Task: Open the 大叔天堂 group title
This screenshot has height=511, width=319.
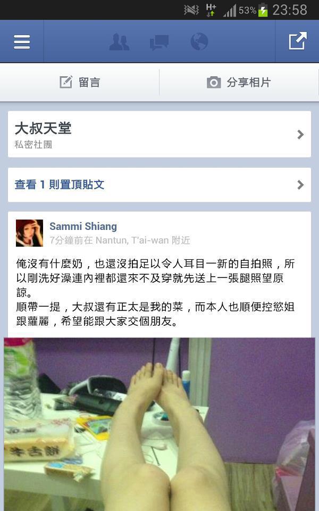Action: pos(43,128)
